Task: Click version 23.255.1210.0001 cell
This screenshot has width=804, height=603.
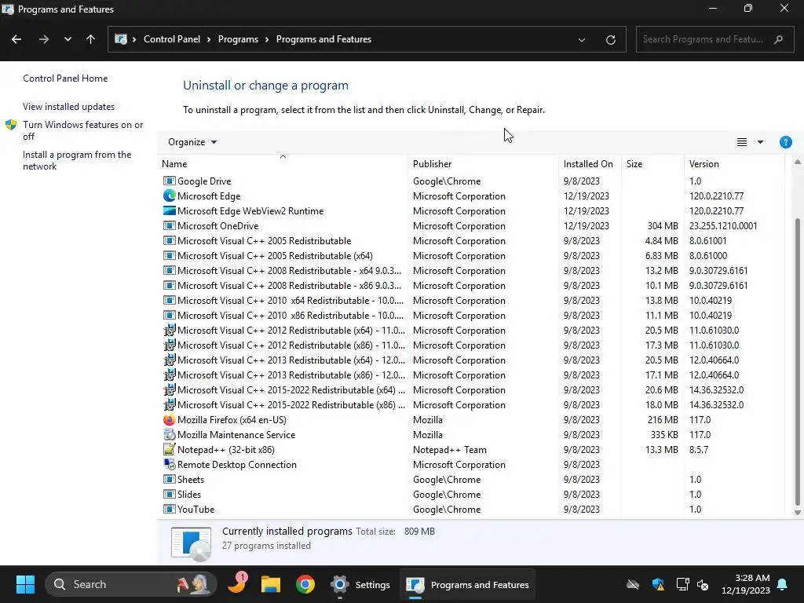Action: [x=723, y=226]
